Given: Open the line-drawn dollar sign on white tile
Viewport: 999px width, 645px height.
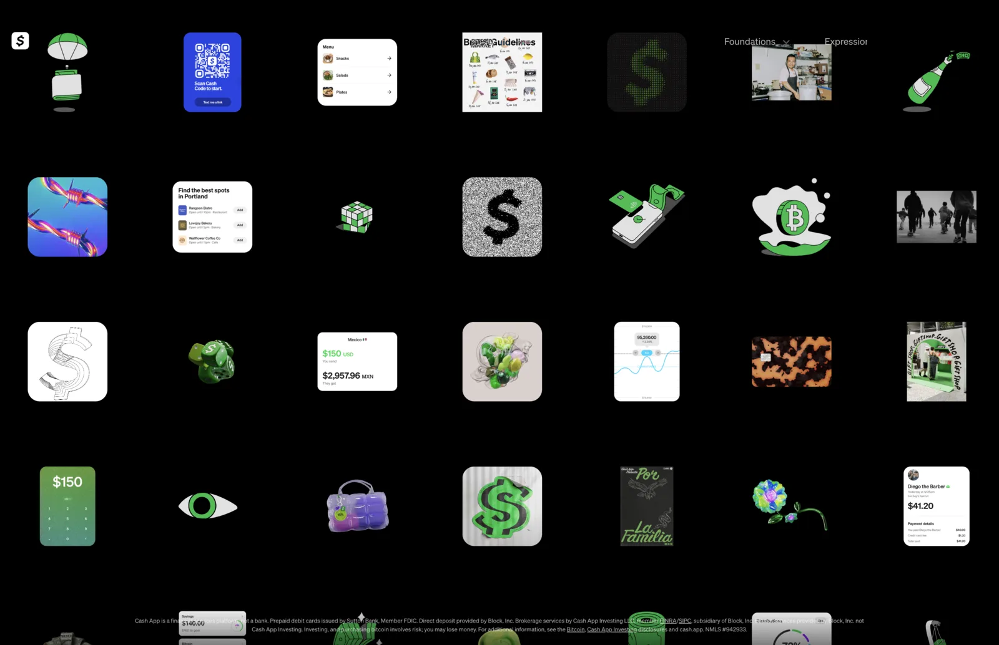Looking at the screenshot, I should point(67,362).
